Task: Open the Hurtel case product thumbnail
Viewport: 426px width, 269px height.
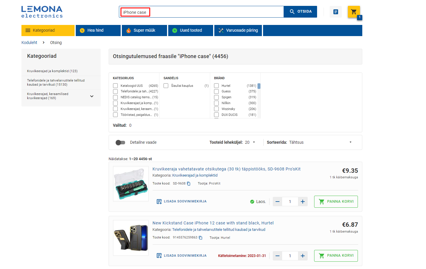Action: pos(131,238)
